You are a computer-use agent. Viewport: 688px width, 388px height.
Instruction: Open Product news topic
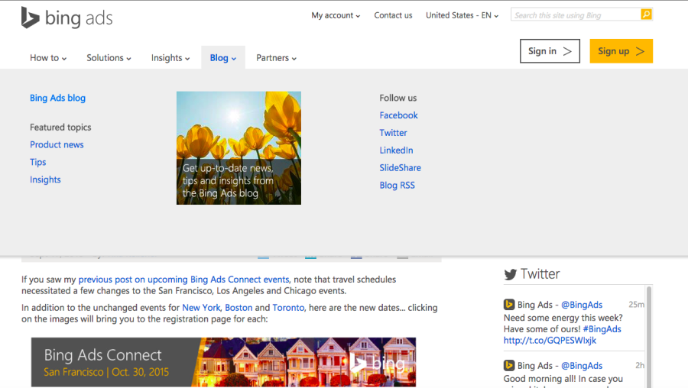point(57,144)
